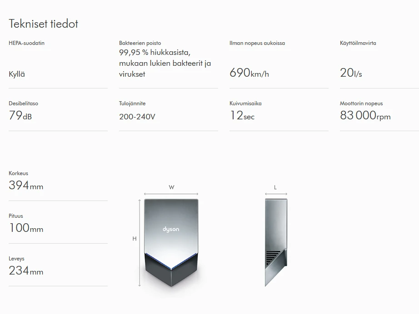
Task: Select the 394mm Korkeus value
Action: point(26,186)
